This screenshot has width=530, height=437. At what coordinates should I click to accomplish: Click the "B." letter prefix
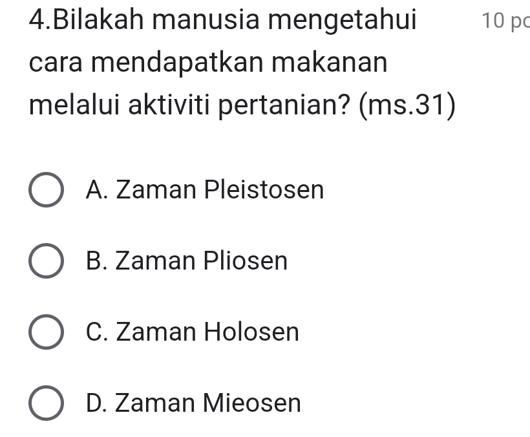tap(97, 261)
